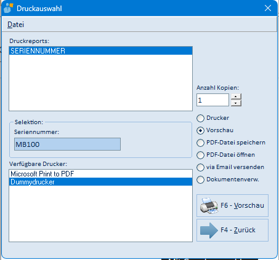Image resolution: width=279 pixels, height=260 pixels.
Task: Select the Dokumentenverw. radio button
Action: (200, 179)
